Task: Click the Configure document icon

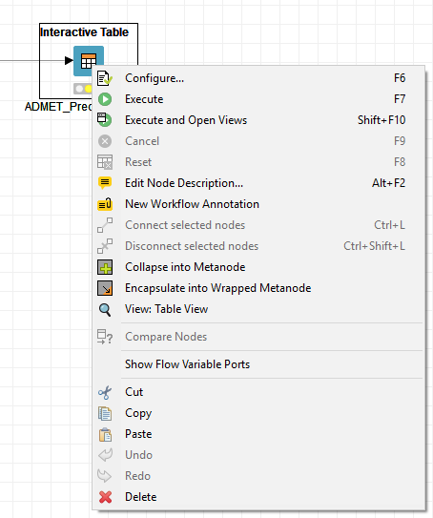Action: [105, 78]
